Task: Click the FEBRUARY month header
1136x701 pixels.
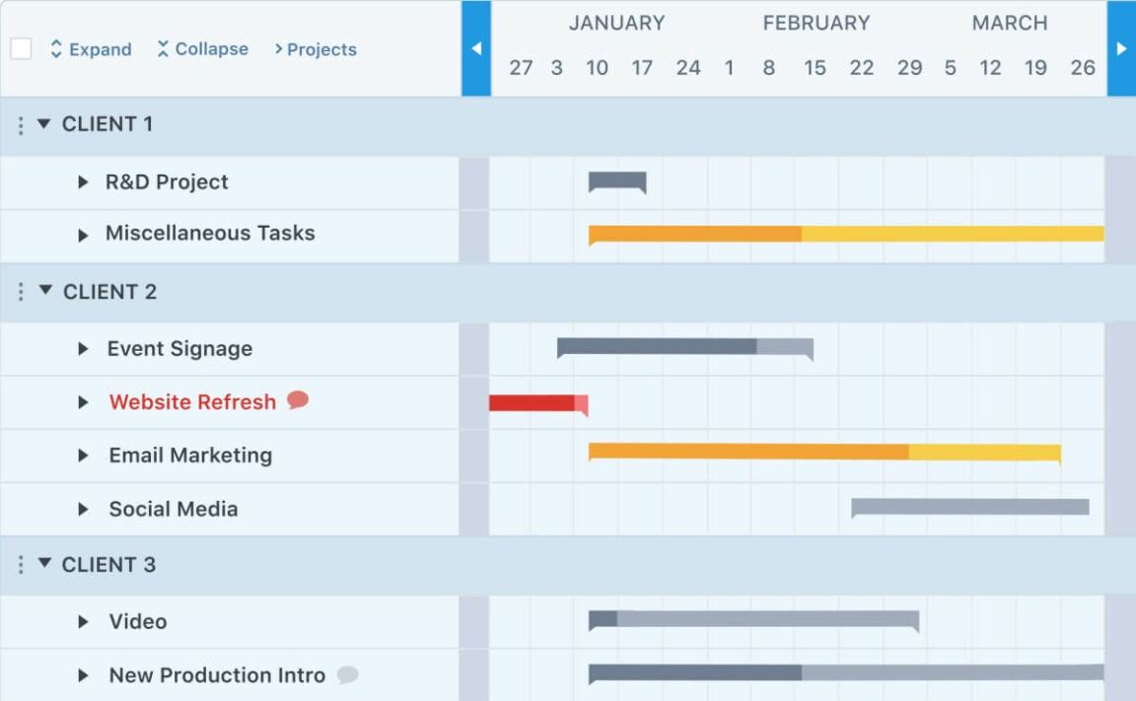Action: coord(816,23)
